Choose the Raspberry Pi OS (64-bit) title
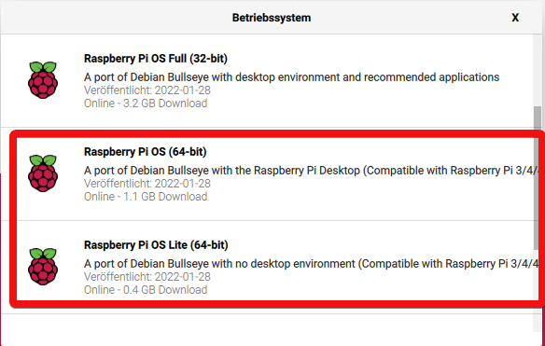 (146, 152)
